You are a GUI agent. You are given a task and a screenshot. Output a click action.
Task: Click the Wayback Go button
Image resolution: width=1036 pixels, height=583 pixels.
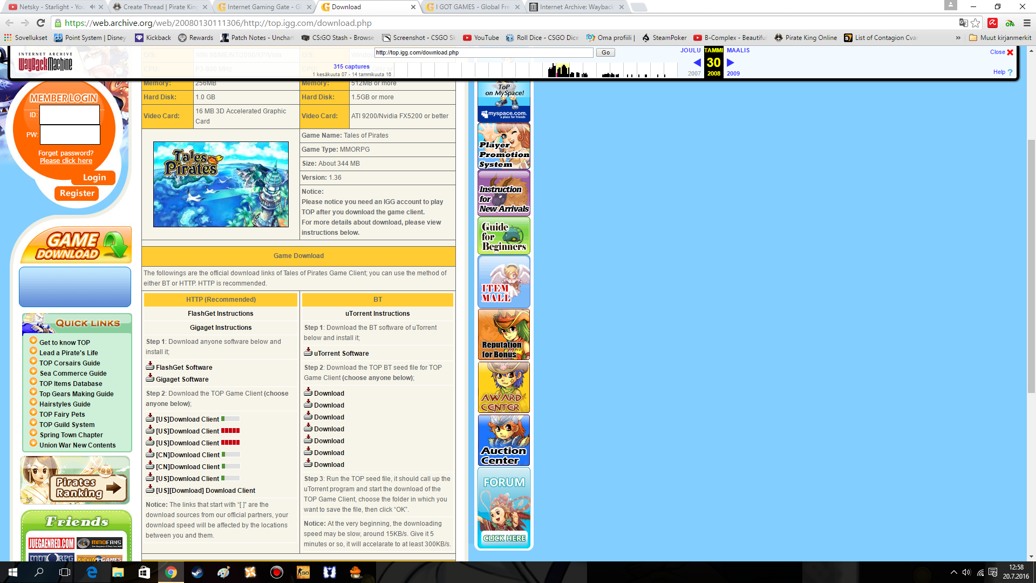click(605, 52)
